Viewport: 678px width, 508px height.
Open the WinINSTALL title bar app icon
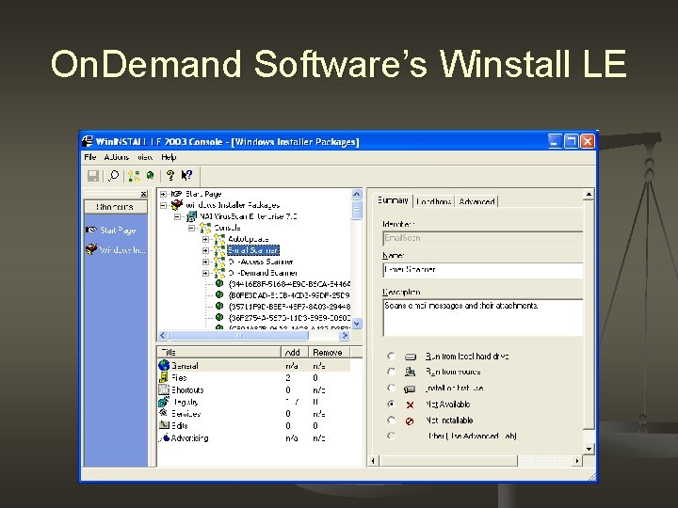(88, 141)
